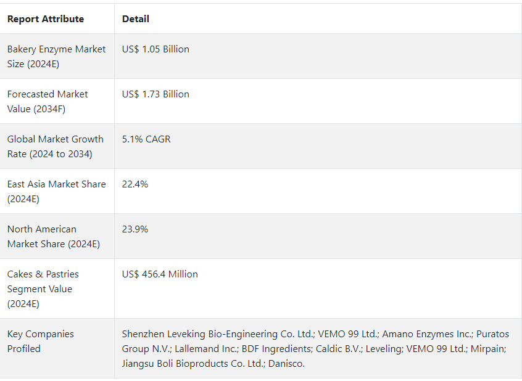Select the Bakery Enzyme Market Size label
522x381 pixels.
(56, 56)
